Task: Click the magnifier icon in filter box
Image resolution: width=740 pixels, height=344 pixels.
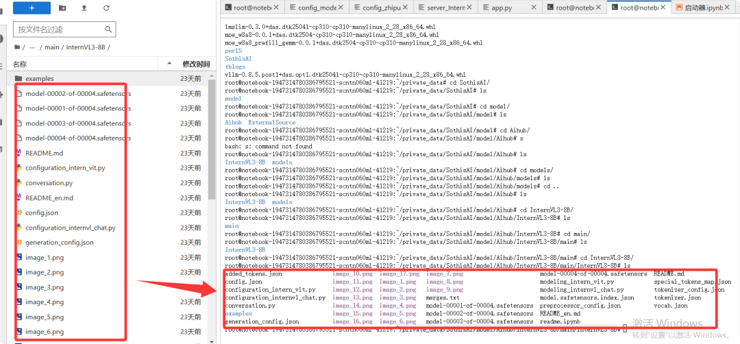Action: click(x=108, y=29)
